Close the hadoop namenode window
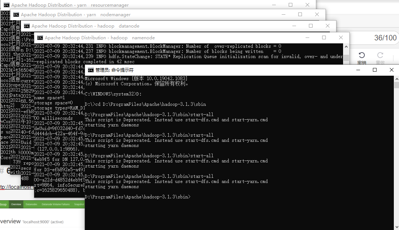 click(341, 37)
